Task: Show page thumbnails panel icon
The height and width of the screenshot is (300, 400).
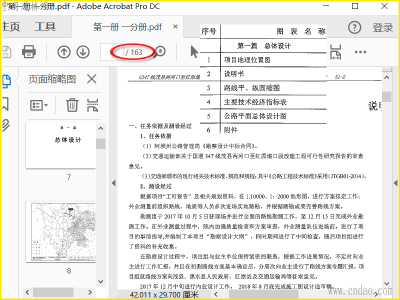Action: tap(6, 81)
